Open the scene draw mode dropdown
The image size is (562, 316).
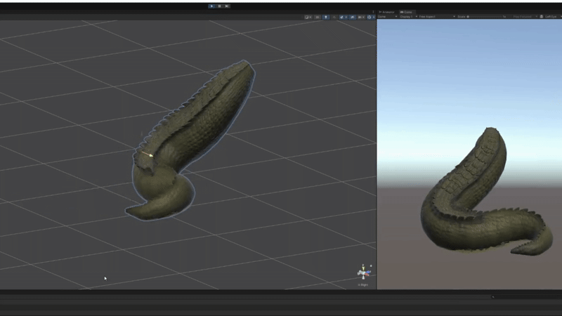coord(308,17)
